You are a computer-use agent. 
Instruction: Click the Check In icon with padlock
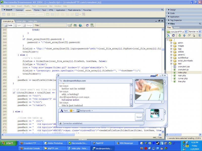click(x=194, y=35)
